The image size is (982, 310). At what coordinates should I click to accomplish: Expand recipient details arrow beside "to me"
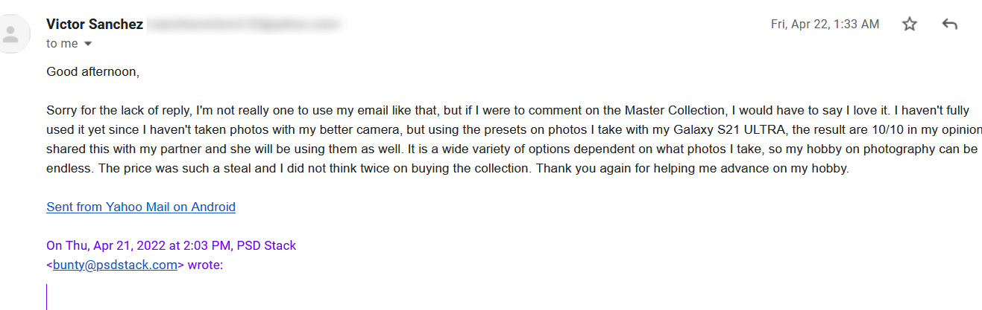click(x=88, y=44)
